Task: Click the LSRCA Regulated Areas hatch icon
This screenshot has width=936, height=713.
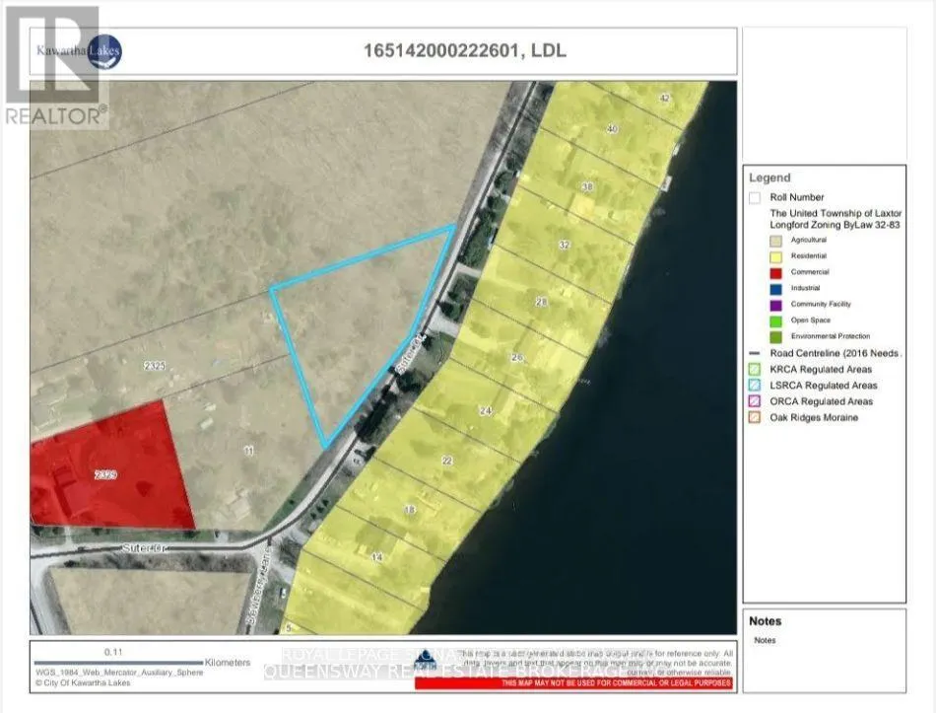Action: pyautogui.click(x=755, y=386)
